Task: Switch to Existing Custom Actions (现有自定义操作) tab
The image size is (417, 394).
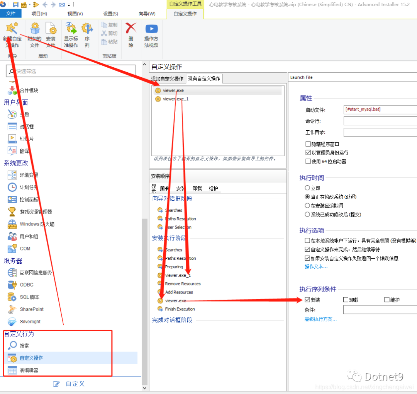Action: 204,78
